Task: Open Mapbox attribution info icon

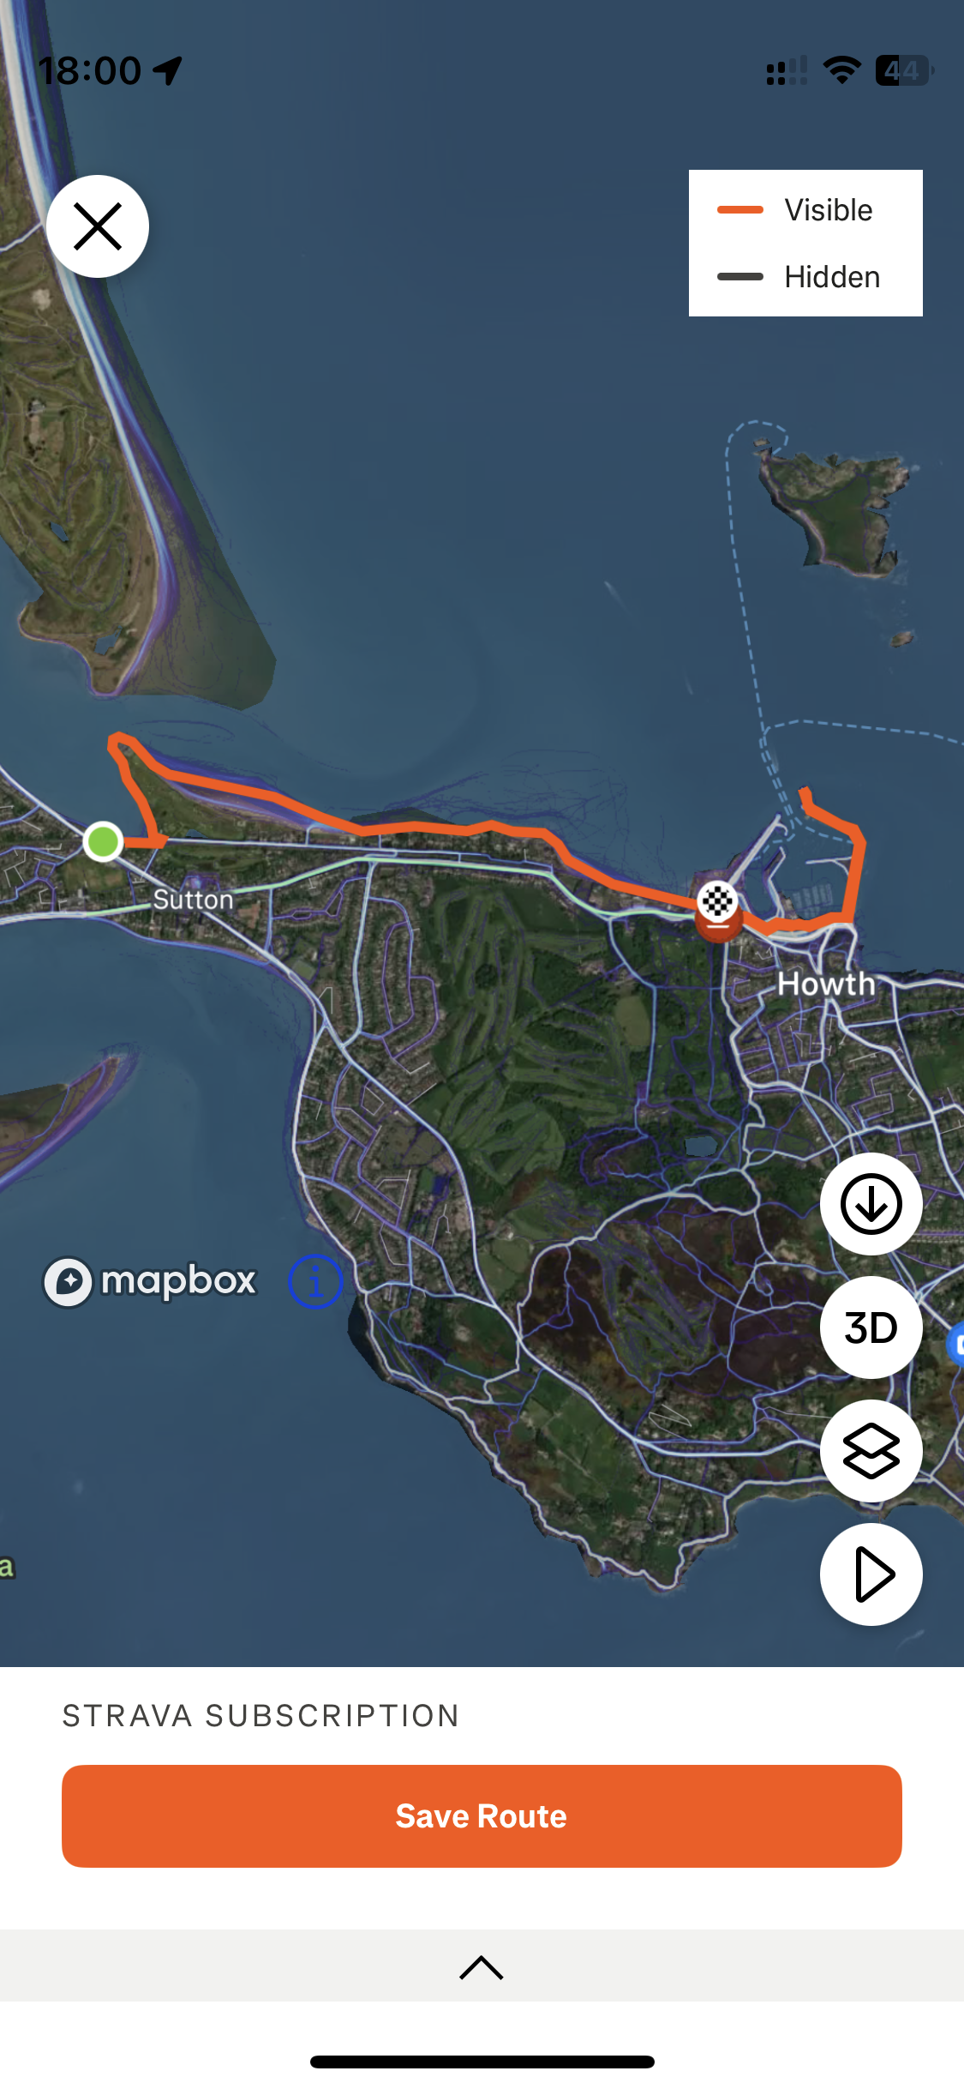Action: (315, 1282)
